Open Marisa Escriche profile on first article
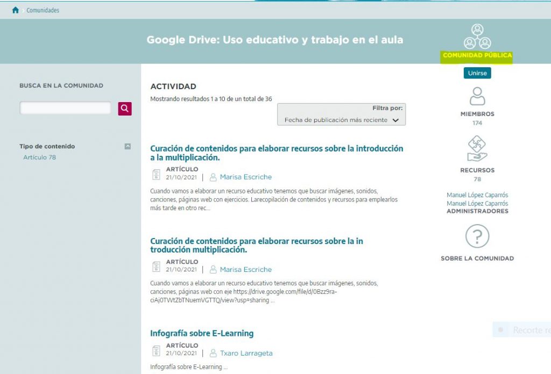Viewport: 551px width, 374px height. point(245,177)
